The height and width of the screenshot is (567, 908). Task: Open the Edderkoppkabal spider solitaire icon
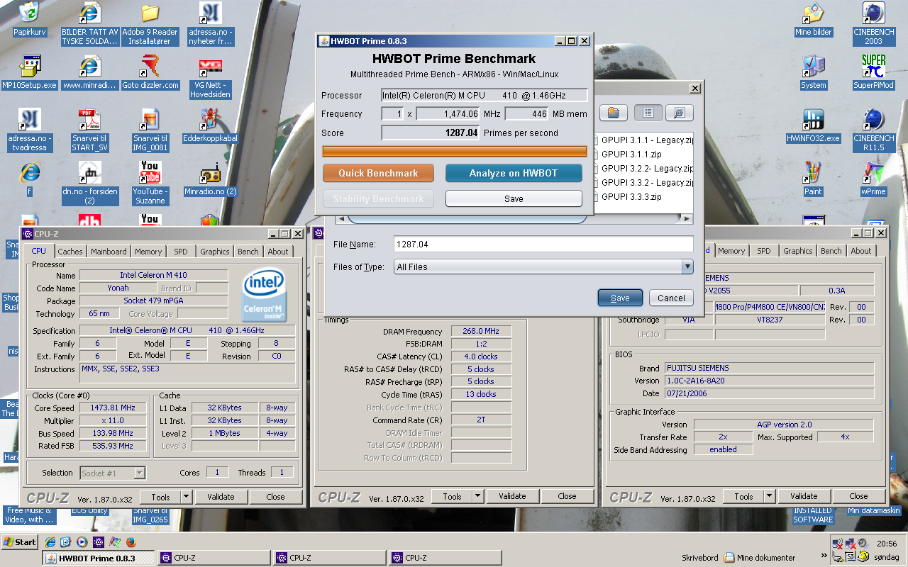point(210,126)
